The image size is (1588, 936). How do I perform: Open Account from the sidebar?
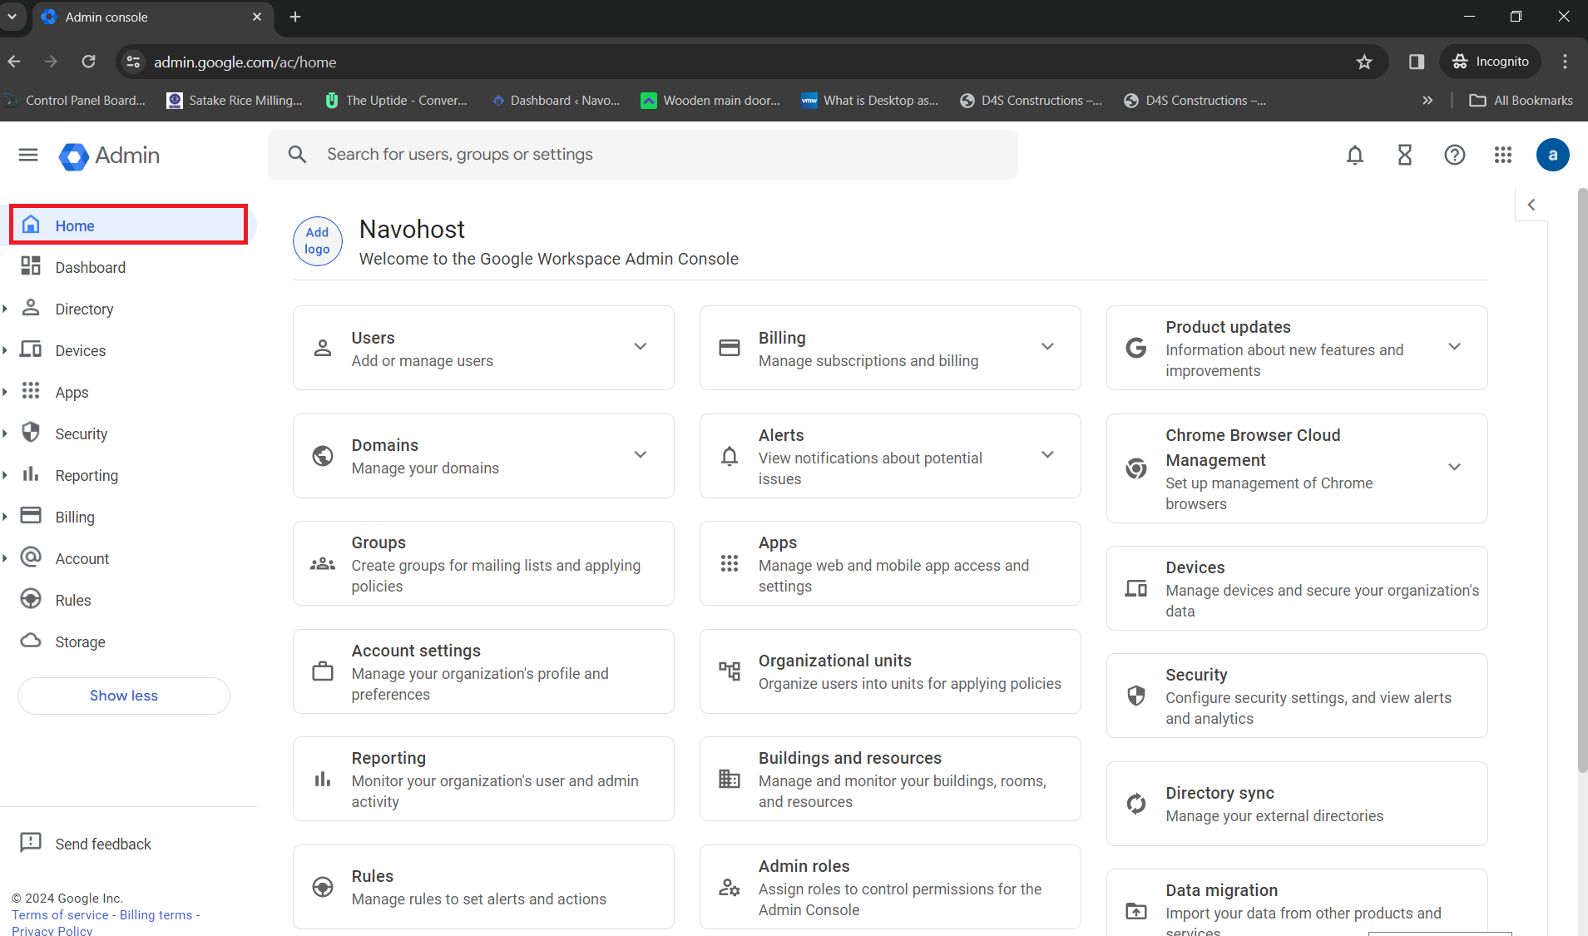coord(129,558)
